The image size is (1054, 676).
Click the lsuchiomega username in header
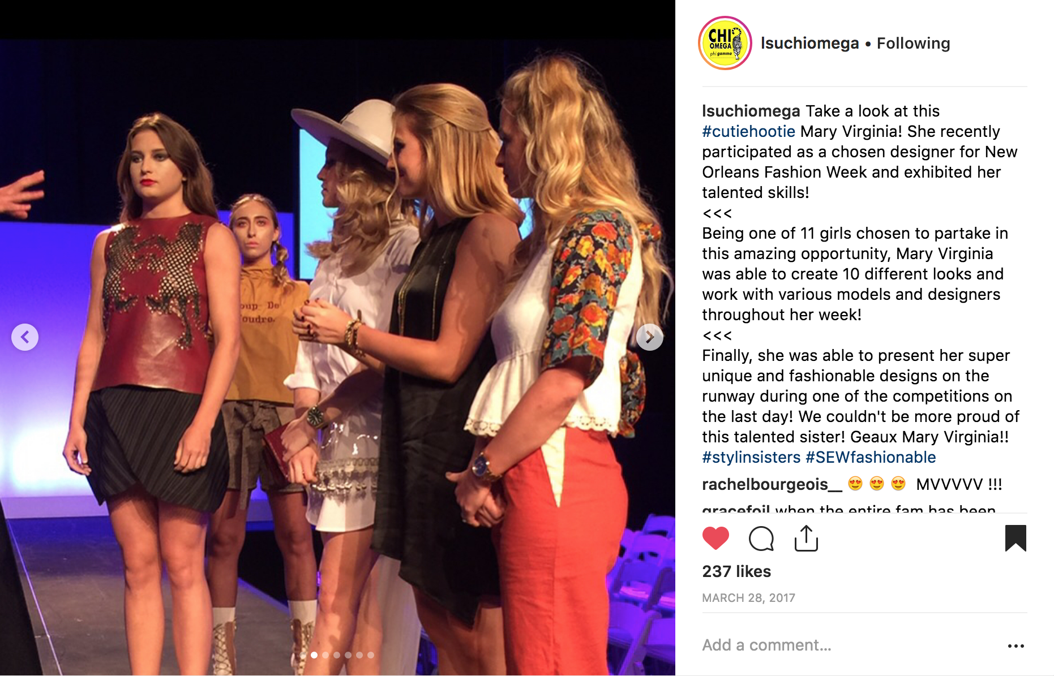[x=809, y=43]
